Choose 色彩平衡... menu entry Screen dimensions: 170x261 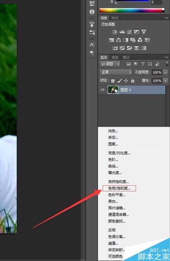[117, 195]
